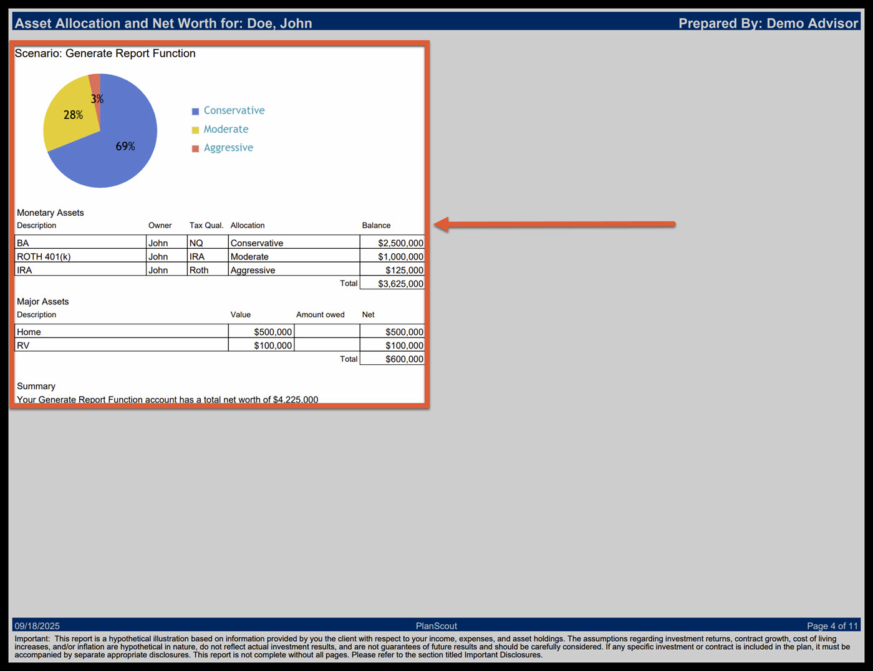Viewport: 873px width, 671px height.
Task: Select the 'Conservative' allocation cell in the BA row
Action: coord(294,243)
